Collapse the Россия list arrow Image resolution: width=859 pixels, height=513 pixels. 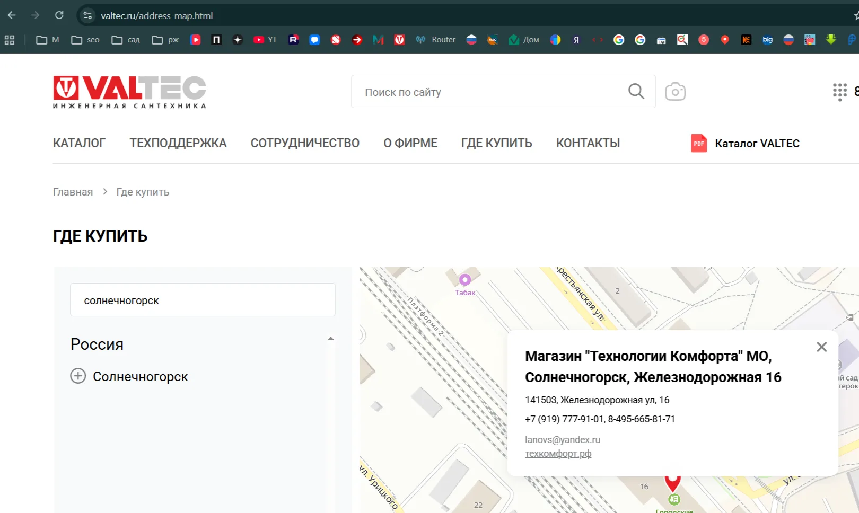(331, 339)
